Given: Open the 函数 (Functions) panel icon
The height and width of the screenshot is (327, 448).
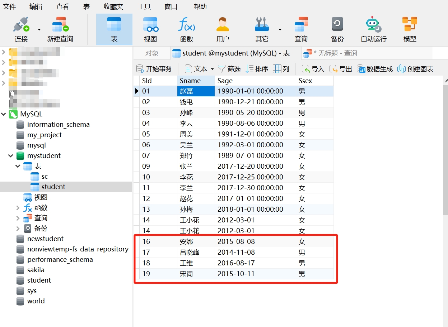Looking at the screenshot, I should 186,29.
